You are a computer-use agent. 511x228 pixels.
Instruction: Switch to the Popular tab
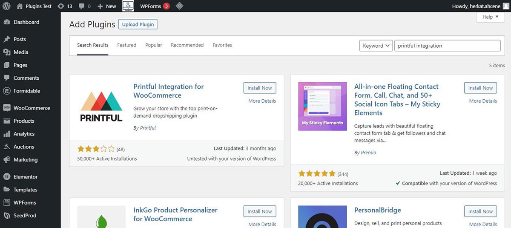pyautogui.click(x=153, y=45)
